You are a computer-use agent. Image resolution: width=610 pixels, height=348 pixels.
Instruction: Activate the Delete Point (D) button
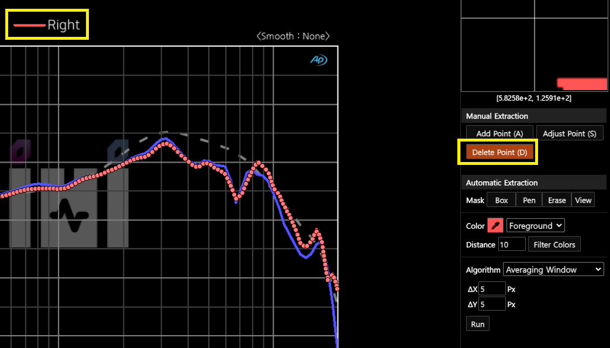point(499,152)
